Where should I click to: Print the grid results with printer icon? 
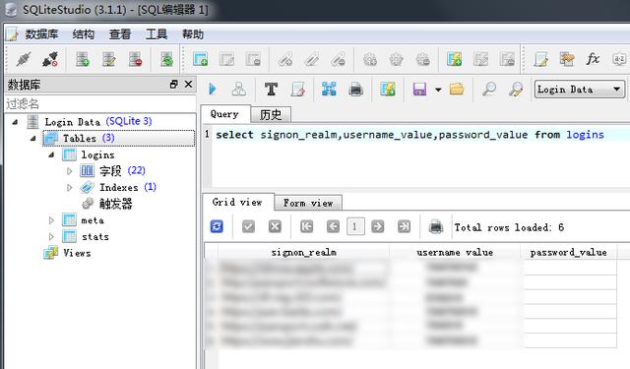click(x=436, y=226)
